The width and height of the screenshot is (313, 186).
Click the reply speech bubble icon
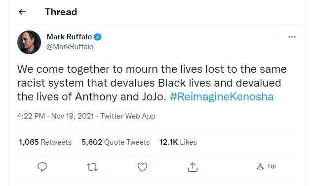42,167
